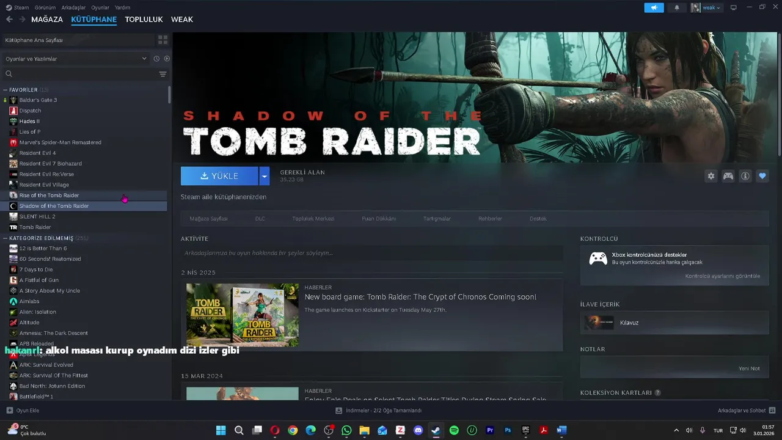The height and width of the screenshot is (440, 782).
Task: Show recent games with the clock icon
Action: [x=156, y=59]
